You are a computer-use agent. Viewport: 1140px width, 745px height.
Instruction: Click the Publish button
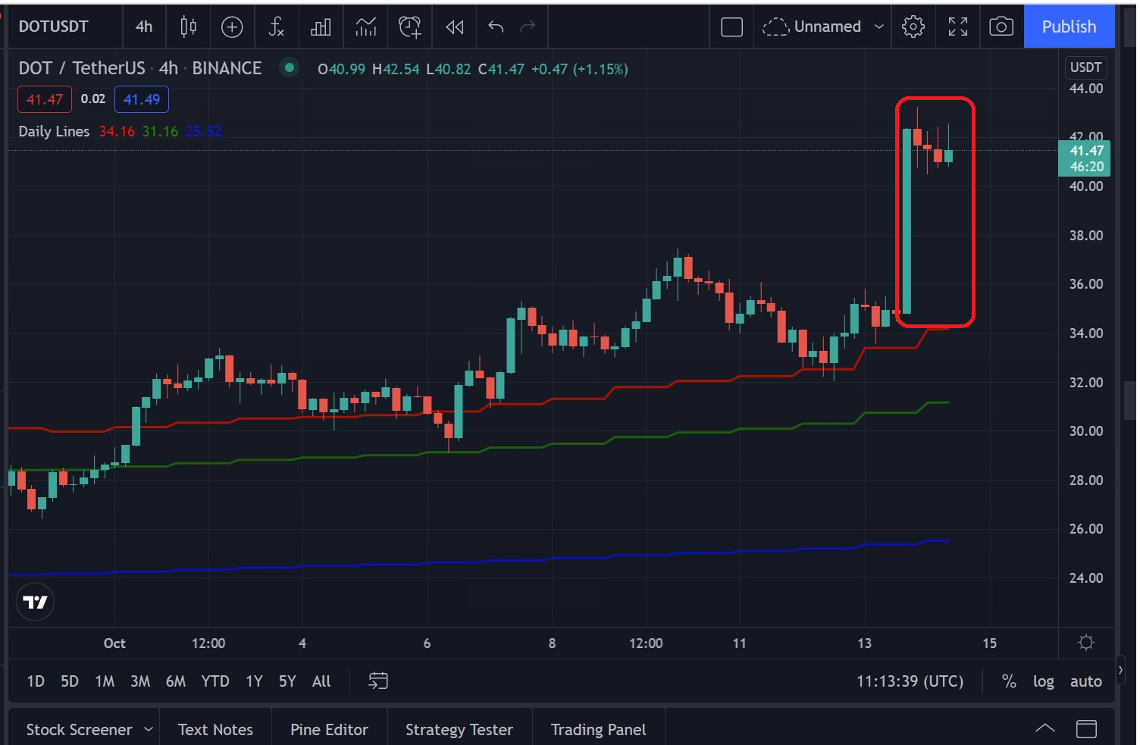click(1069, 27)
